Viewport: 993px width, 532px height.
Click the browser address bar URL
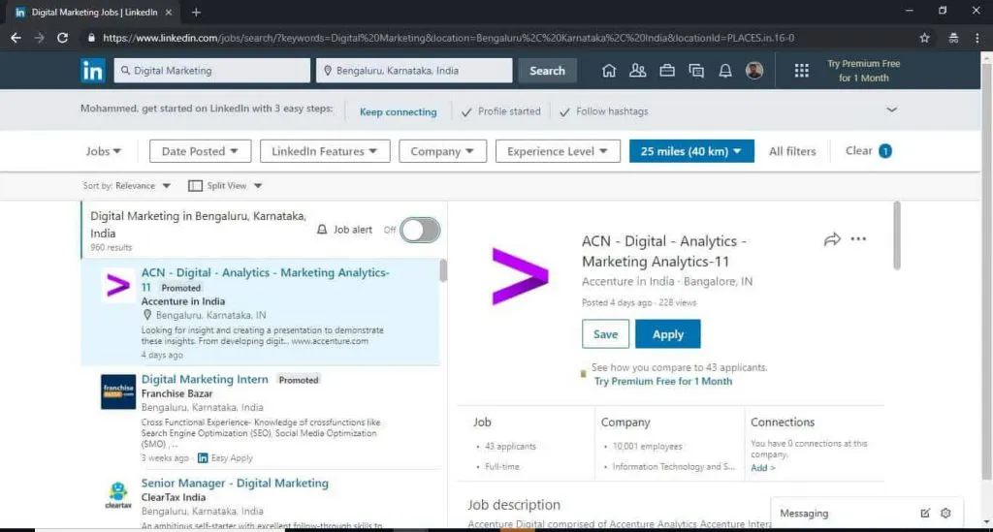pyautogui.click(x=448, y=38)
